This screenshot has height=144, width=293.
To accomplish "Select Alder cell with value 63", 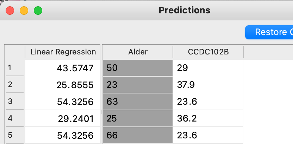I will [138, 102].
